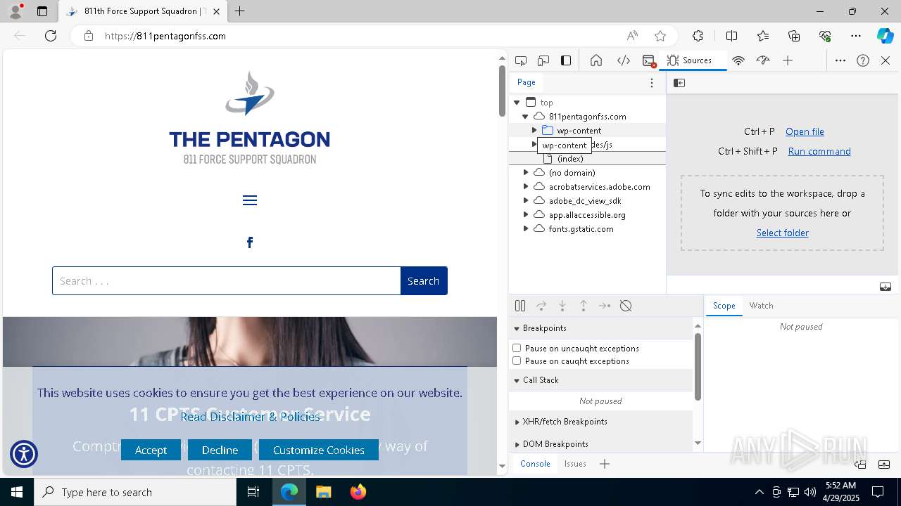
Task: Activate the inspect element picker tool
Action: tap(521, 60)
